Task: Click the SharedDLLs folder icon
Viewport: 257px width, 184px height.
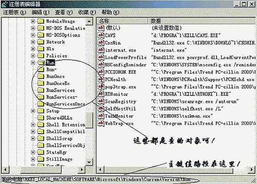Action: (x=41, y=118)
